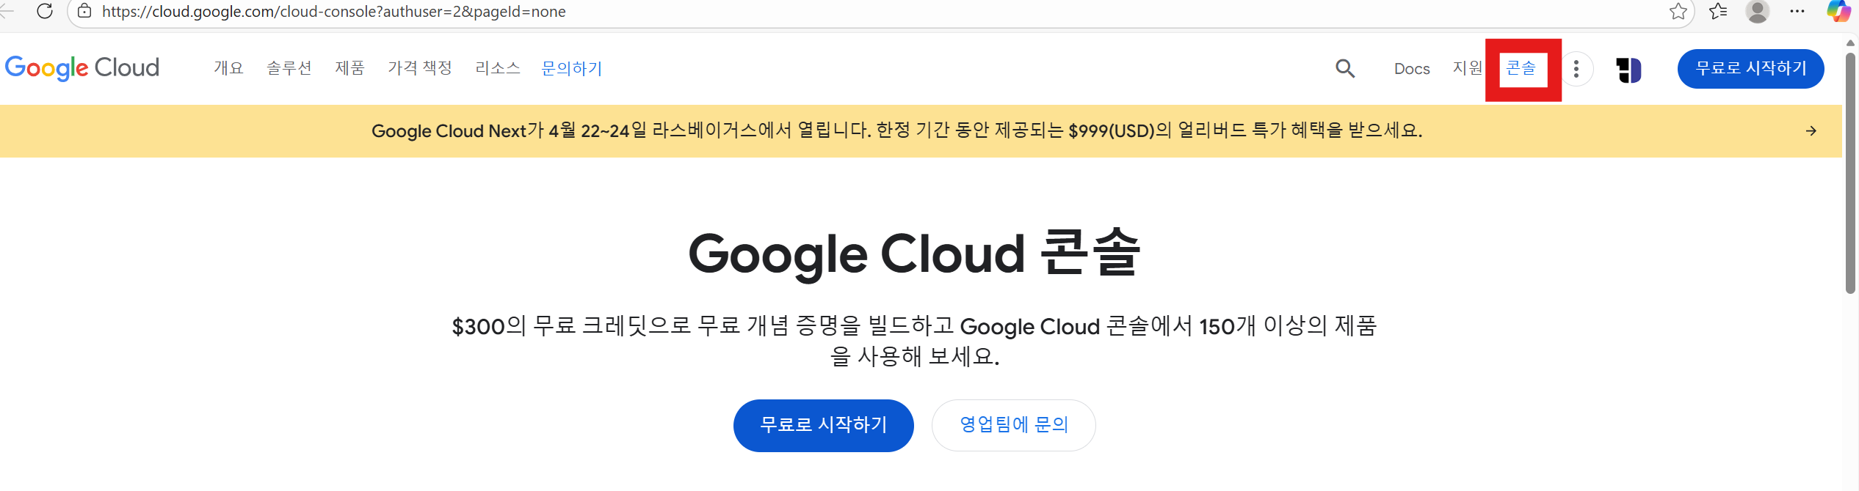Click the browser refresh icon
The image size is (1859, 491).
(45, 11)
